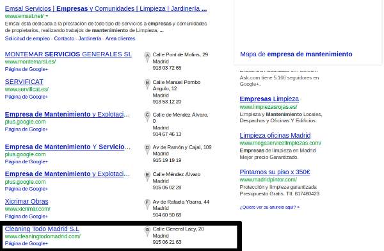Open the Empresas Limpieza ad
384x251 pixels.
click(269, 99)
